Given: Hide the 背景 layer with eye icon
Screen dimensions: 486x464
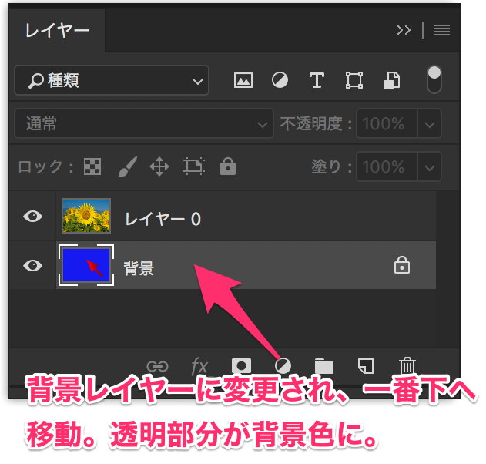Looking at the screenshot, I should point(32,265).
